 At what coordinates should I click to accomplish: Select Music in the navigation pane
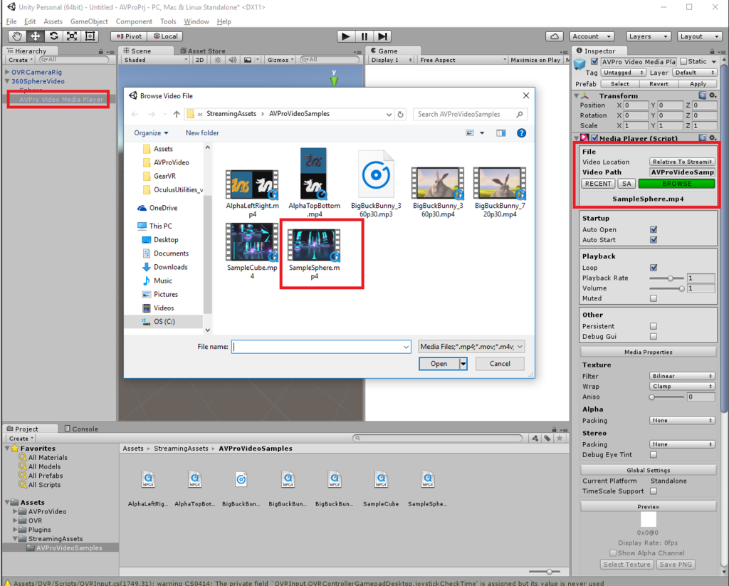[x=163, y=281]
